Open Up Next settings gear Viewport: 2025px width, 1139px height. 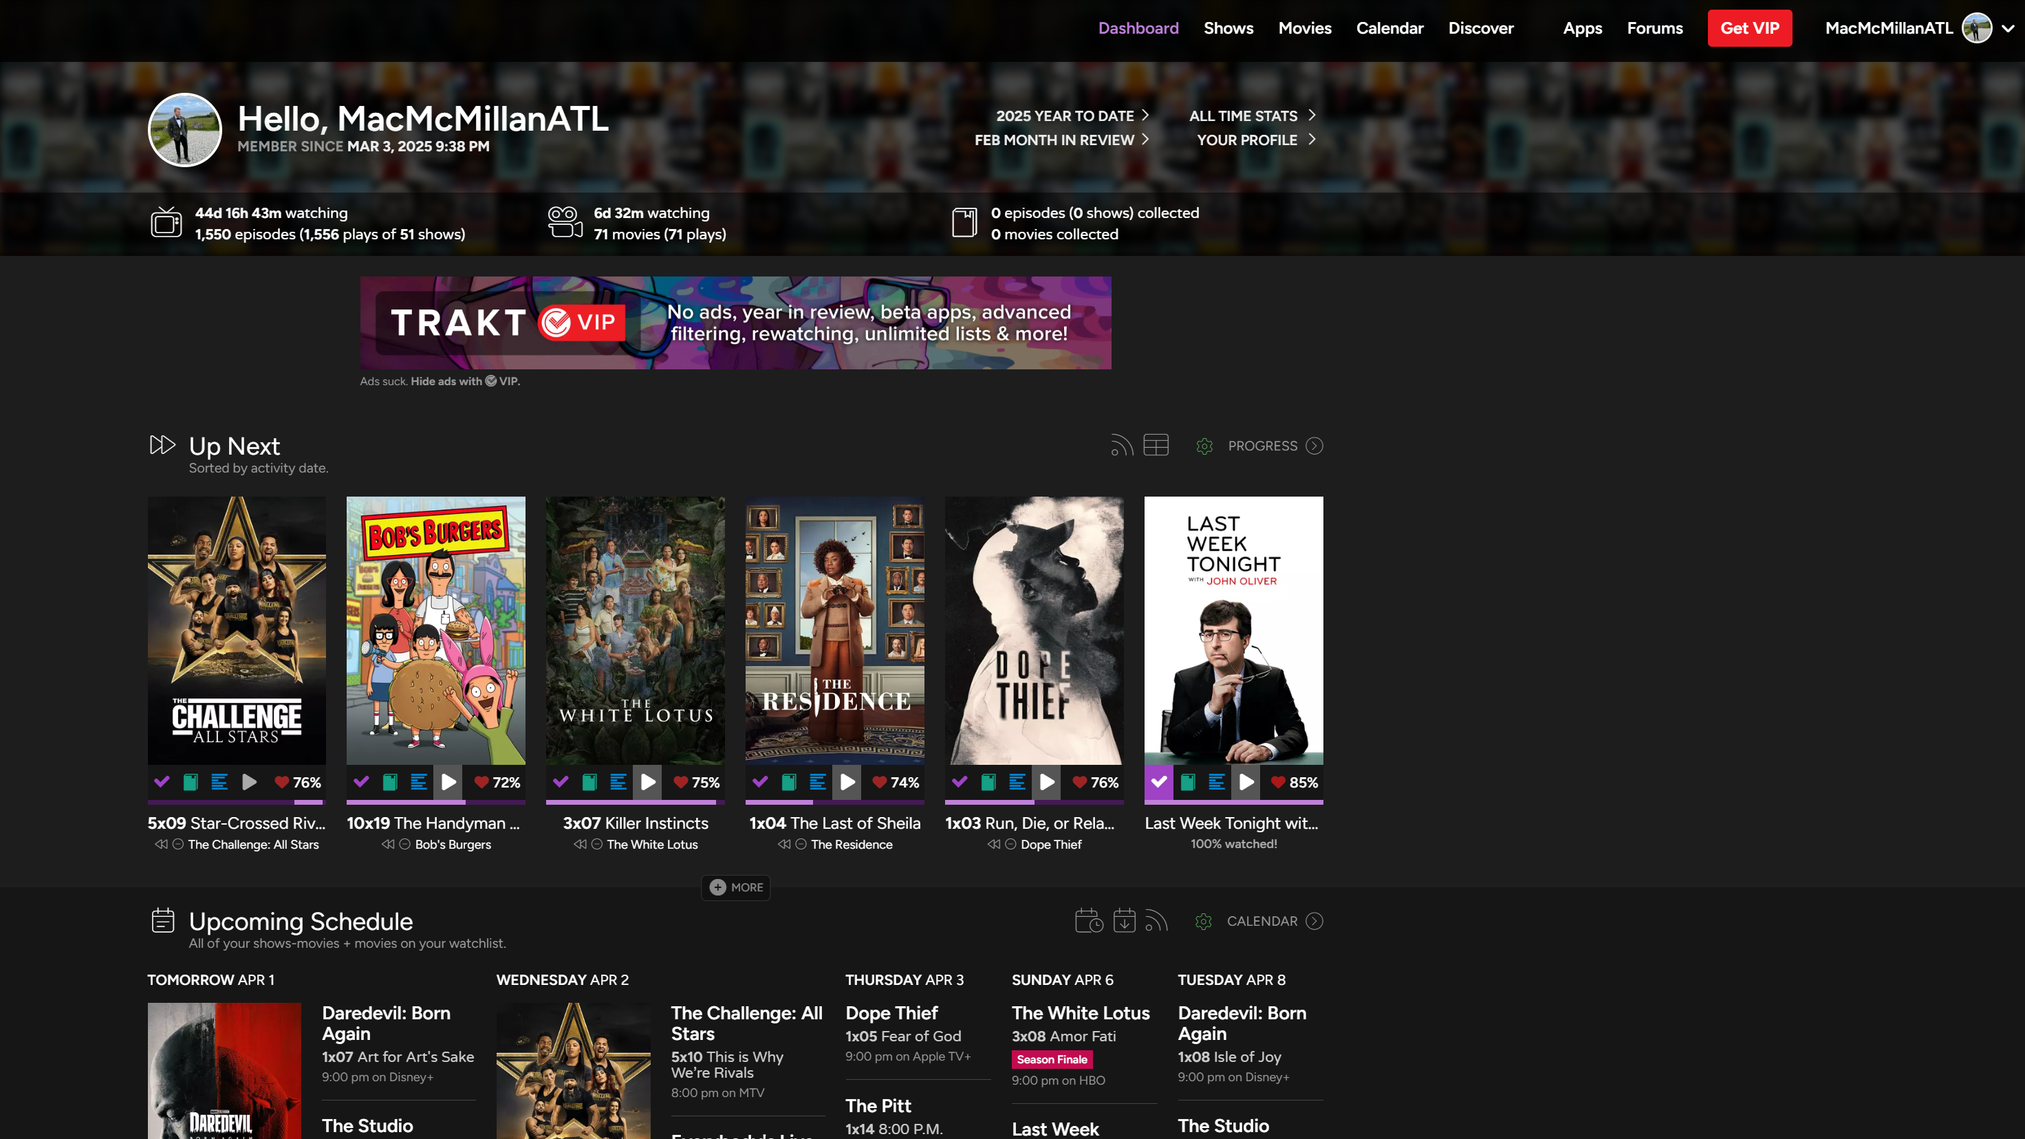pos(1204,446)
